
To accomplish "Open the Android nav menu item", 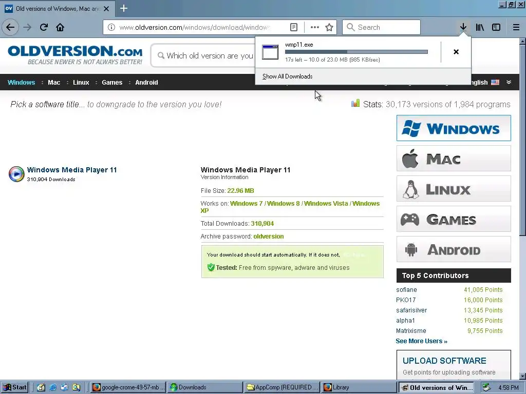I will [x=146, y=83].
